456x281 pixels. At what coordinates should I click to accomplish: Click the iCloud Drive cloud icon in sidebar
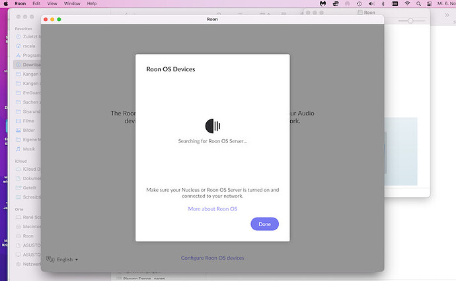click(x=19, y=169)
